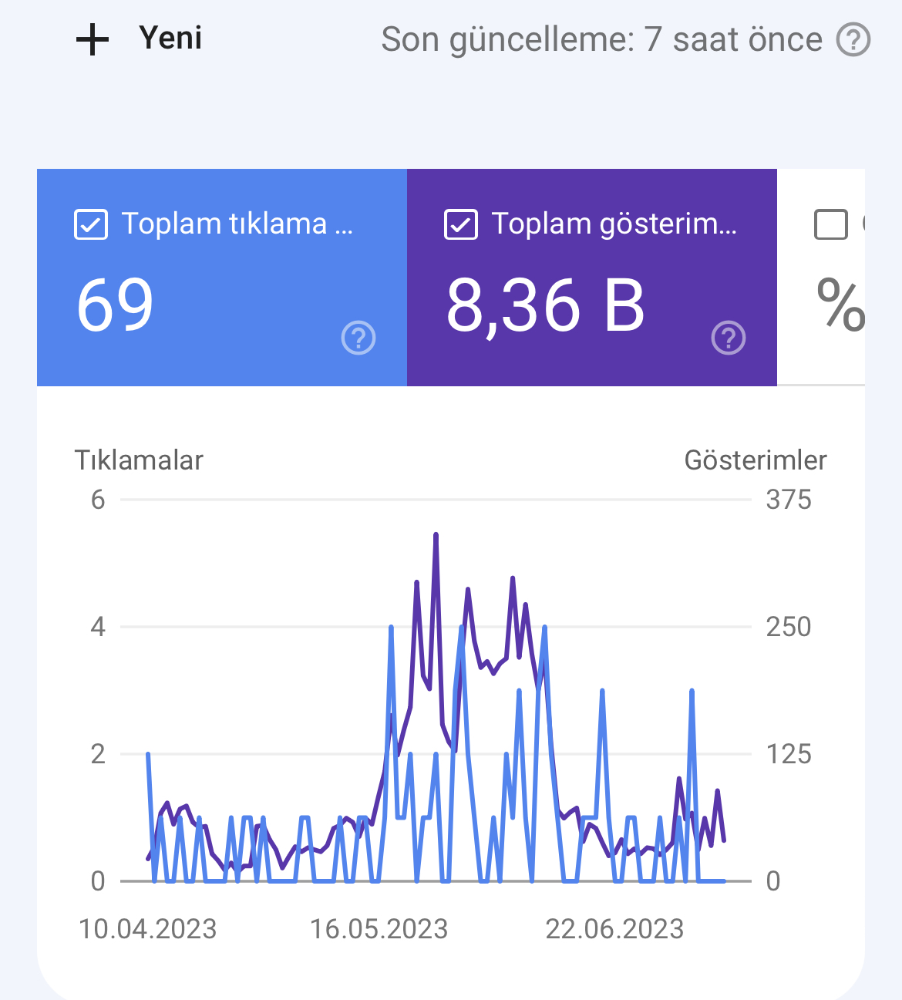
Task: Click help icon in Toplam gösterim card
Action: coord(729,338)
